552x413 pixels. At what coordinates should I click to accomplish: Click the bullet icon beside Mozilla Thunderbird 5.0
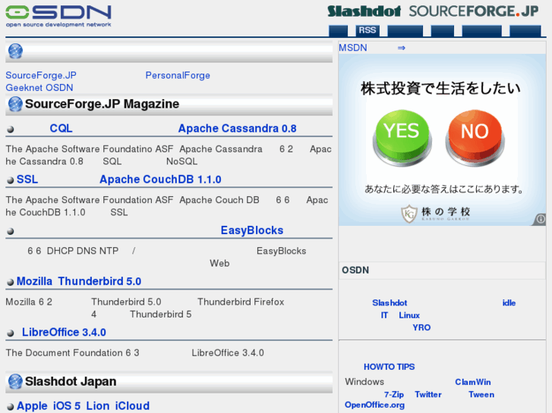[11, 282]
